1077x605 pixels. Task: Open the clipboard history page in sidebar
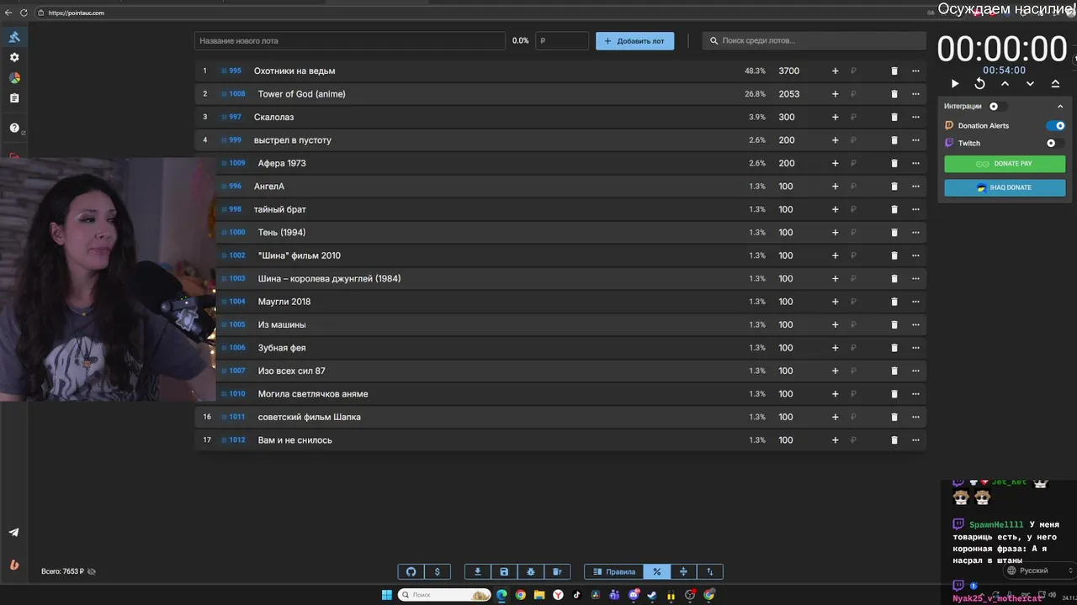(14, 98)
